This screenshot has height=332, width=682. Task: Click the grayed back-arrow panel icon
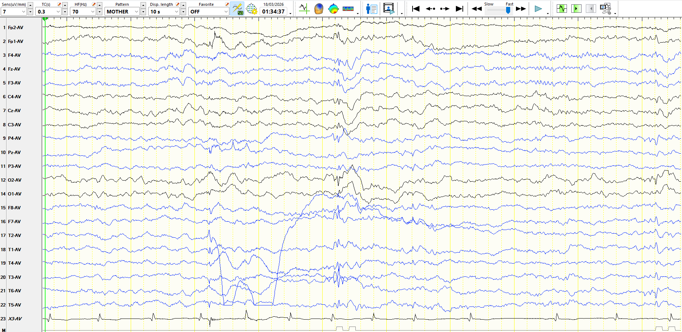591,8
